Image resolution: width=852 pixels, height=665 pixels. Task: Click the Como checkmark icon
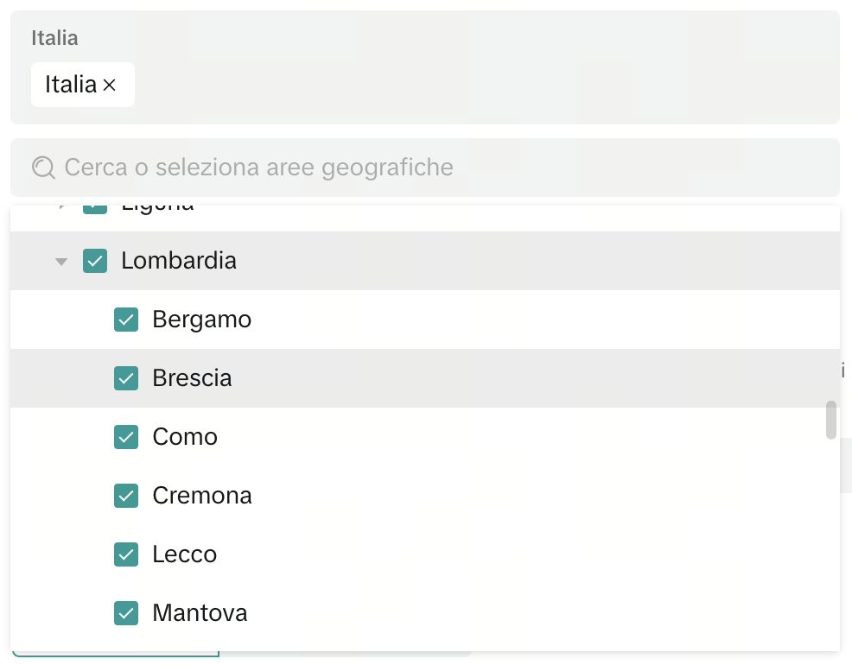(126, 436)
